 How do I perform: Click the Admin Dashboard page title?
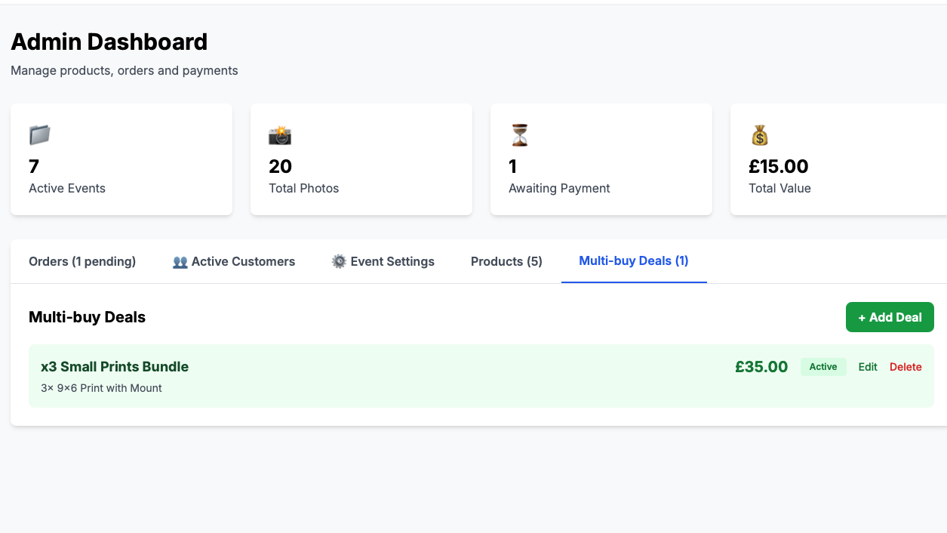click(109, 42)
